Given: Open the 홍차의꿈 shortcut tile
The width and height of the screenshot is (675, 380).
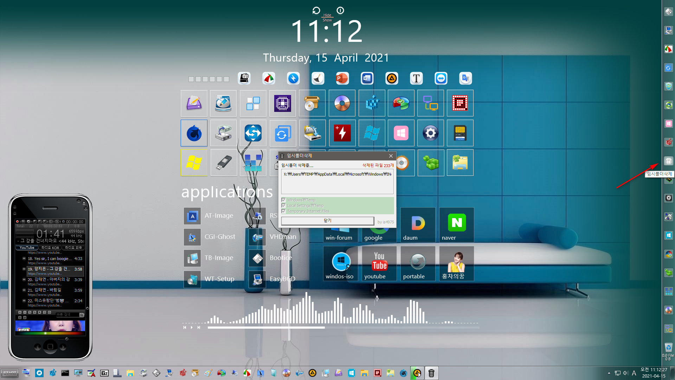Looking at the screenshot, I should click(x=457, y=264).
